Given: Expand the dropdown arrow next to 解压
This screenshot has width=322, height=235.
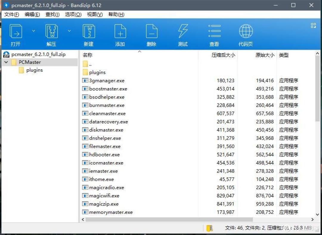Looking at the screenshot, I should [69, 31].
